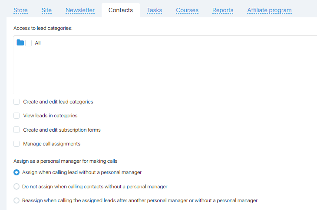
Task: Click the blue folder icon beside All
Action: pyautogui.click(x=20, y=42)
